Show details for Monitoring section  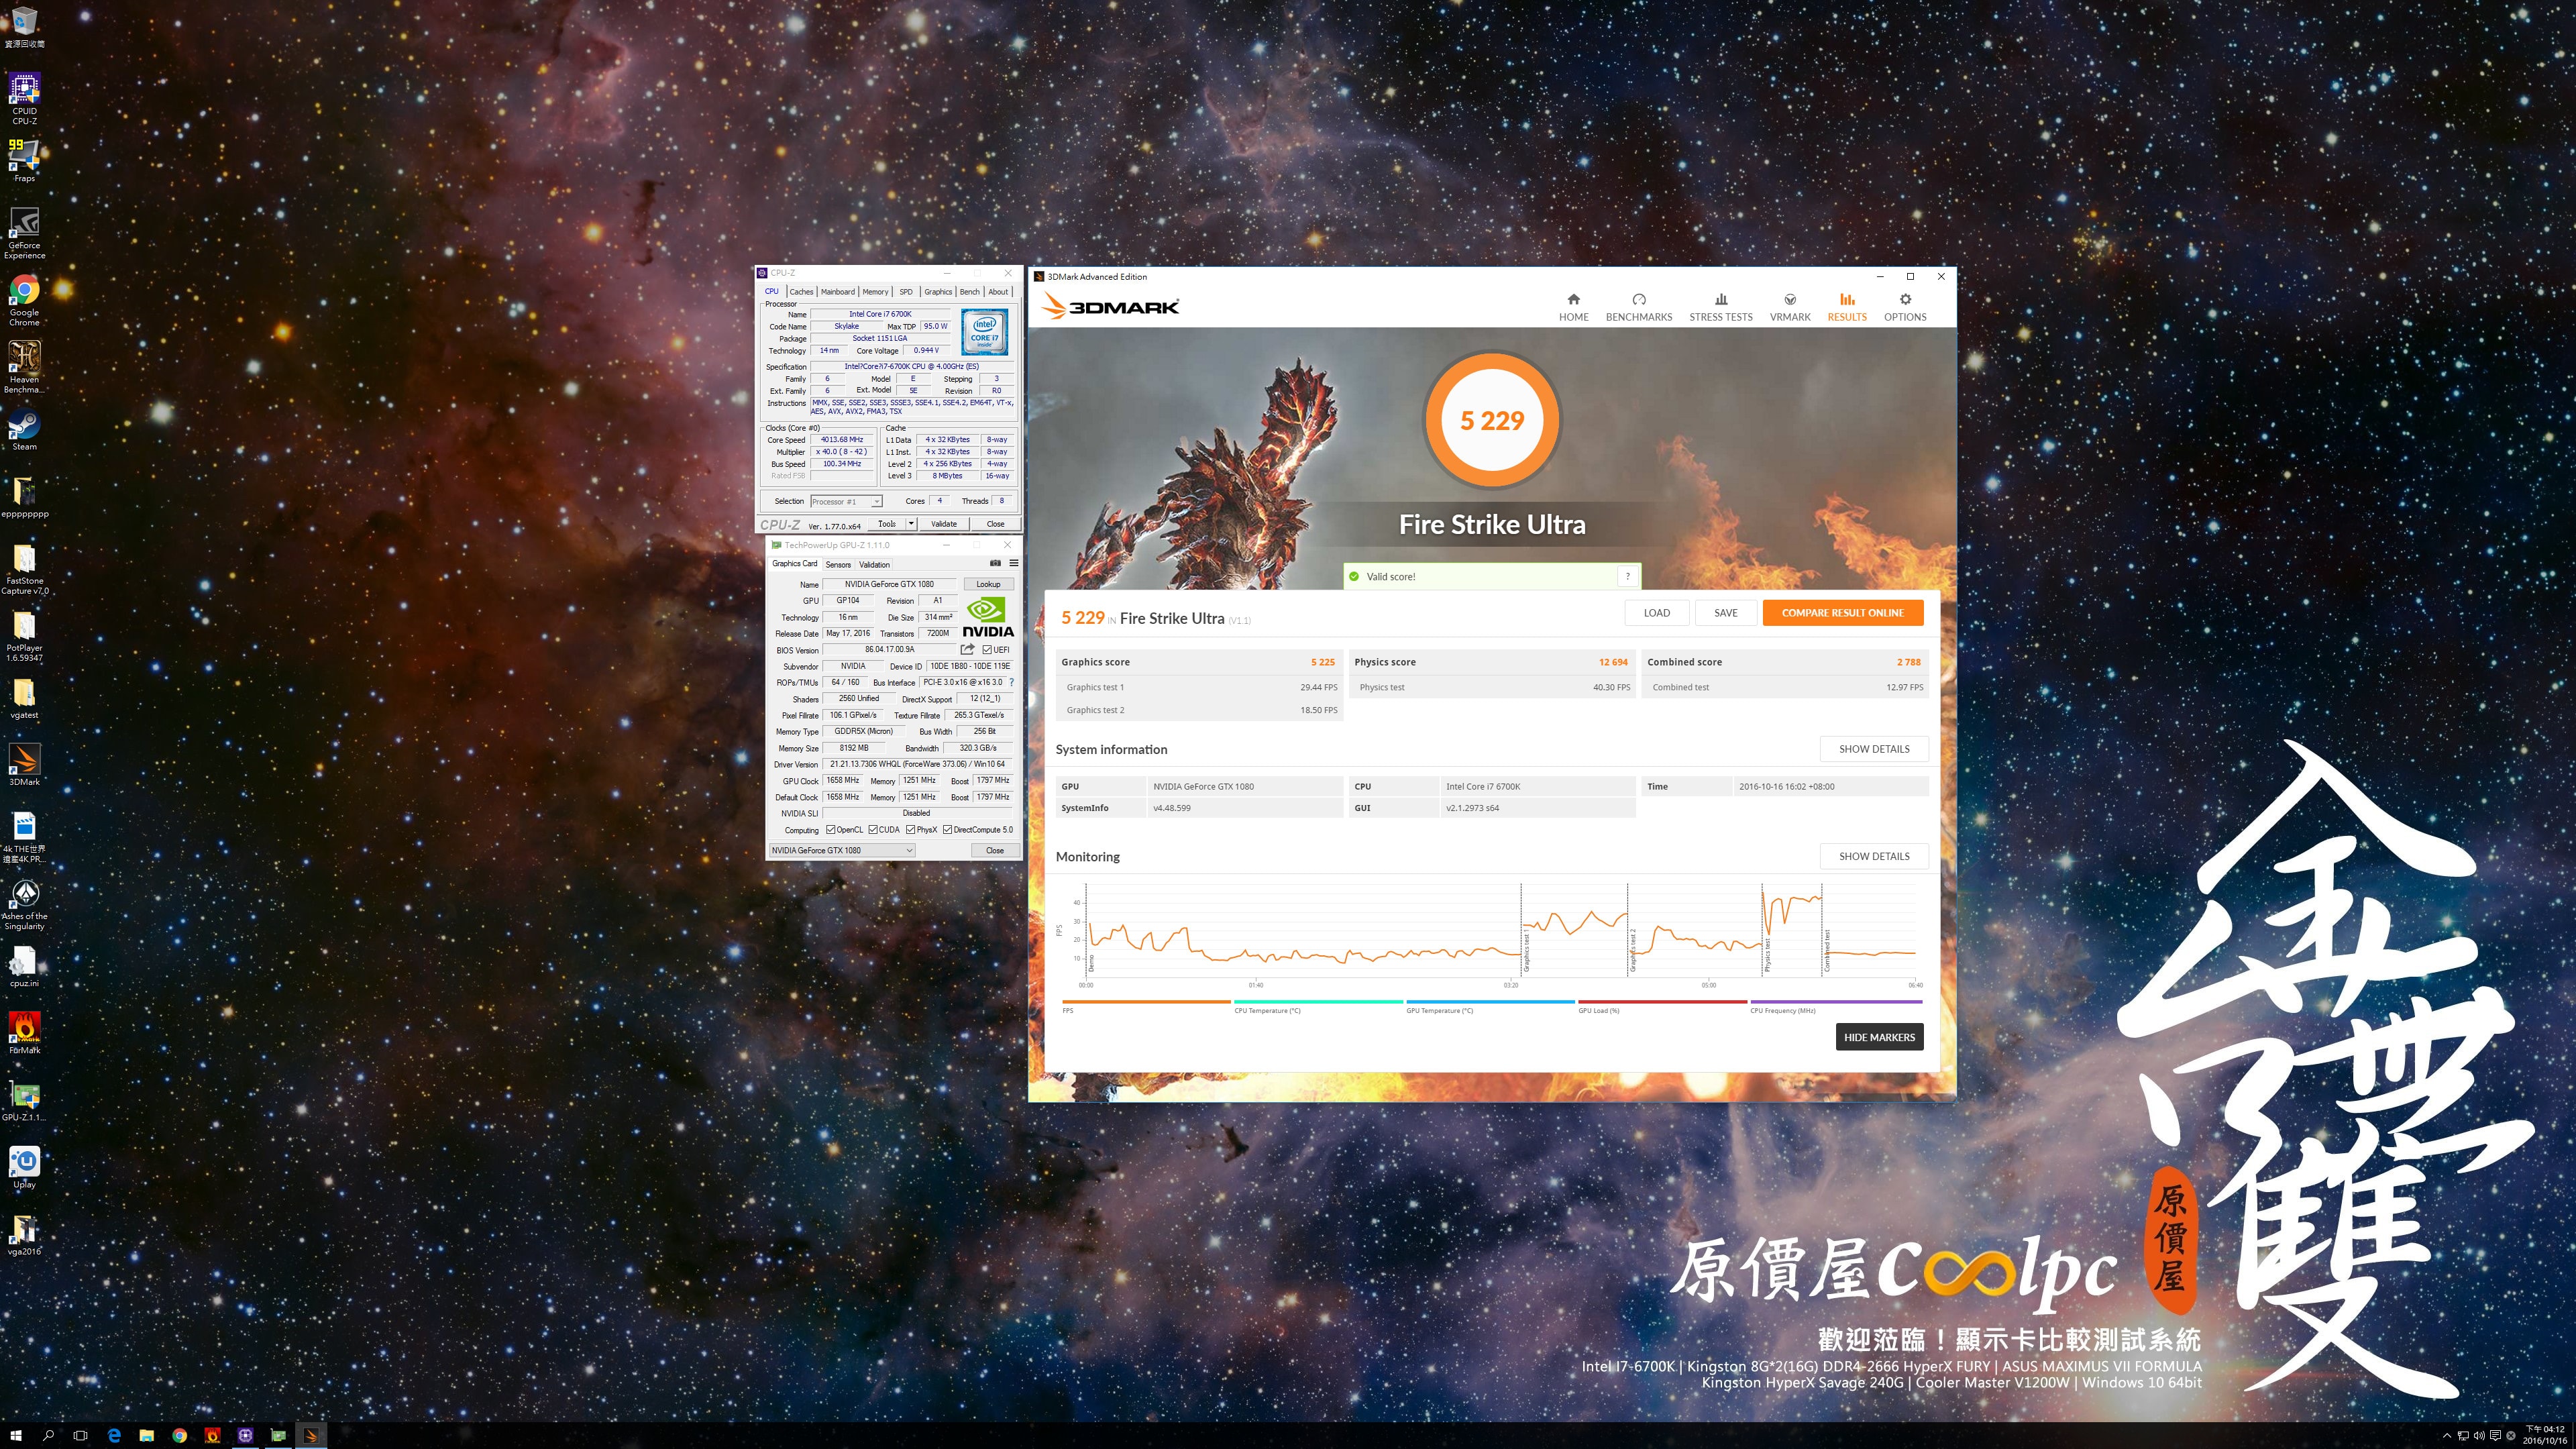coord(1873,856)
